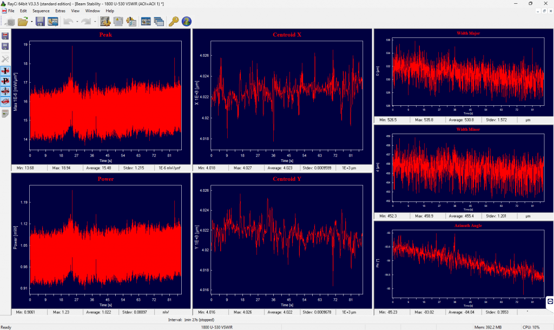Image resolution: width=554 pixels, height=330 pixels.
Task: Expand the undo history dropdown arrow
Action: pyautogui.click(x=77, y=22)
